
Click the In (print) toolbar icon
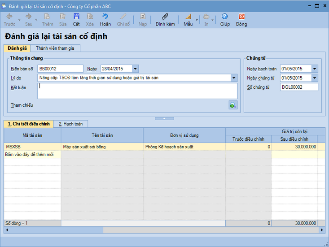click(206, 17)
